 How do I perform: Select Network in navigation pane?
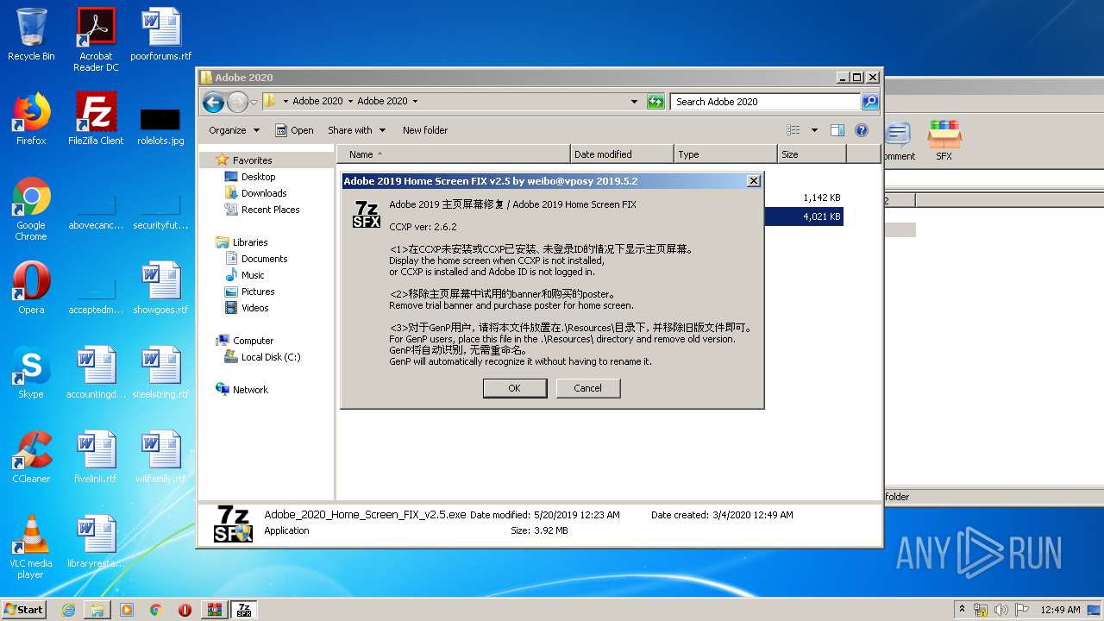pyautogui.click(x=250, y=390)
